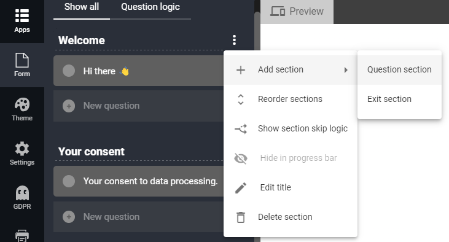The height and width of the screenshot is (242, 449).
Task: Open the Apps list icon
Action: point(22,16)
